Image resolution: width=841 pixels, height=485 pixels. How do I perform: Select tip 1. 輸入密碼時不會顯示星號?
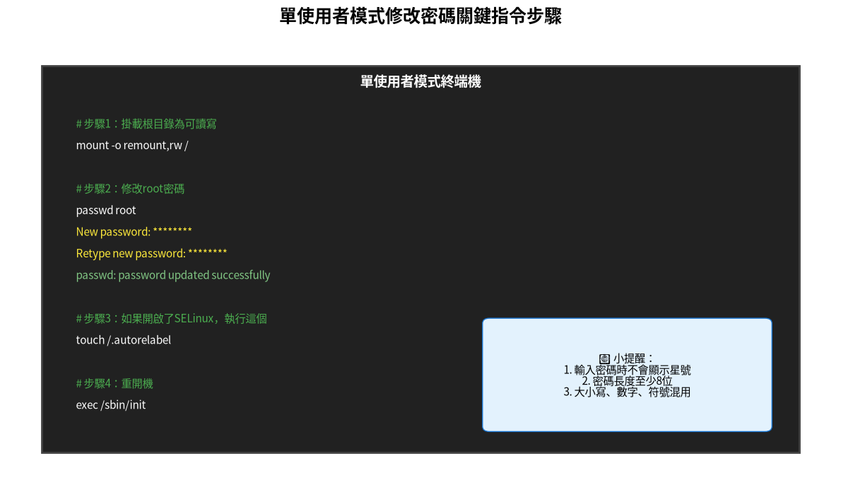coord(627,370)
